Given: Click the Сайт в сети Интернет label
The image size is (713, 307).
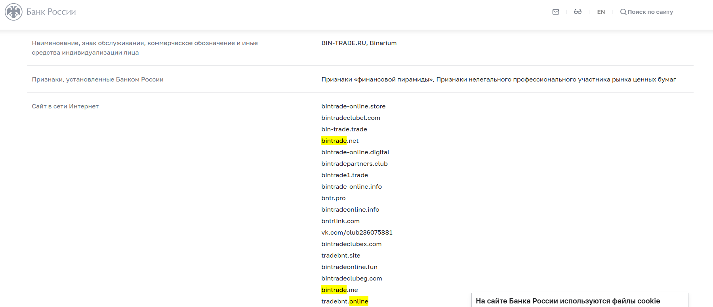Looking at the screenshot, I should coord(65,106).
